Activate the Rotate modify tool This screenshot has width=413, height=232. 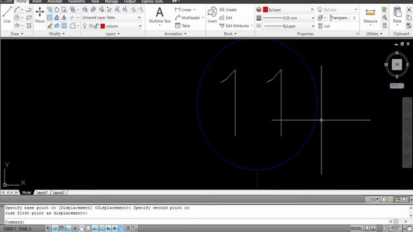click(x=57, y=10)
